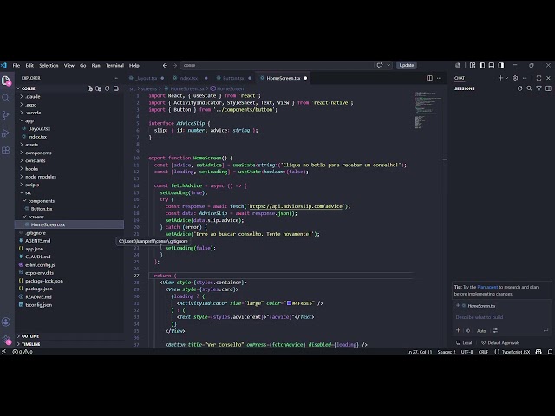Toggle the secondary side bar

[x=501, y=66]
